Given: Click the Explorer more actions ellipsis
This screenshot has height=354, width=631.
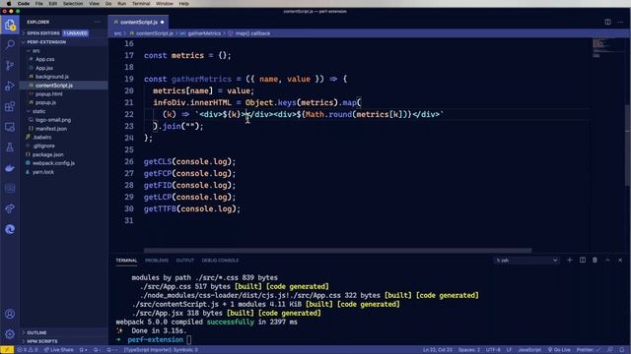Looking at the screenshot, I should 98,22.
